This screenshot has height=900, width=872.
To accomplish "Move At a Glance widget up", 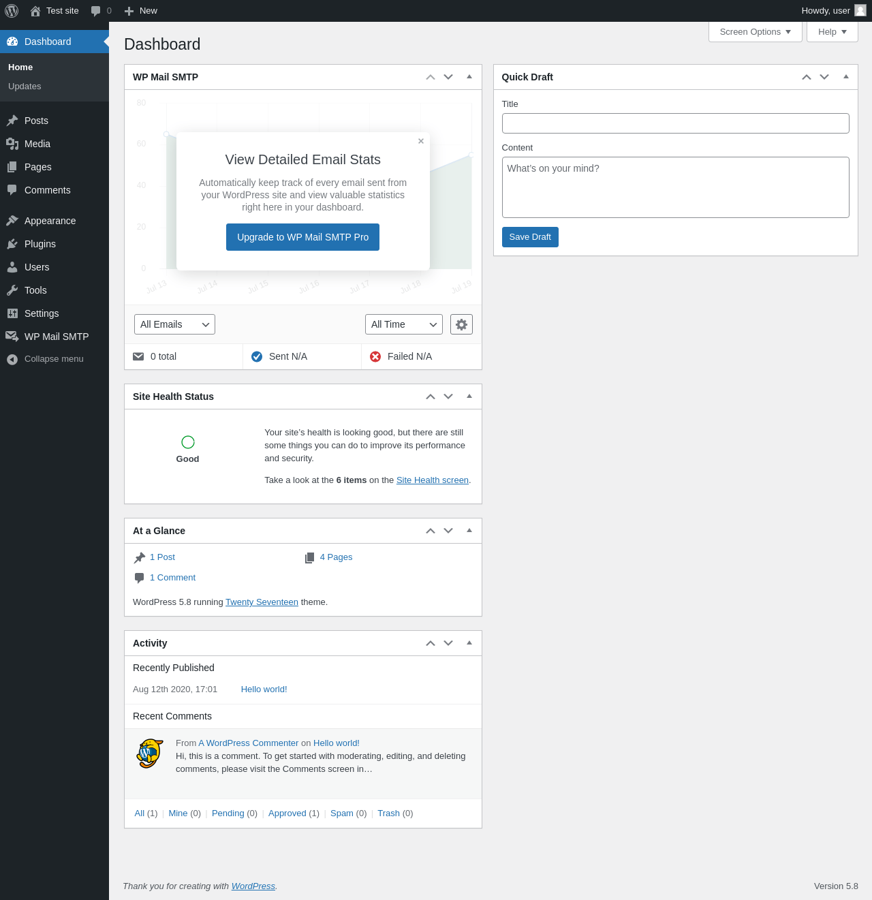I will (431, 531).
